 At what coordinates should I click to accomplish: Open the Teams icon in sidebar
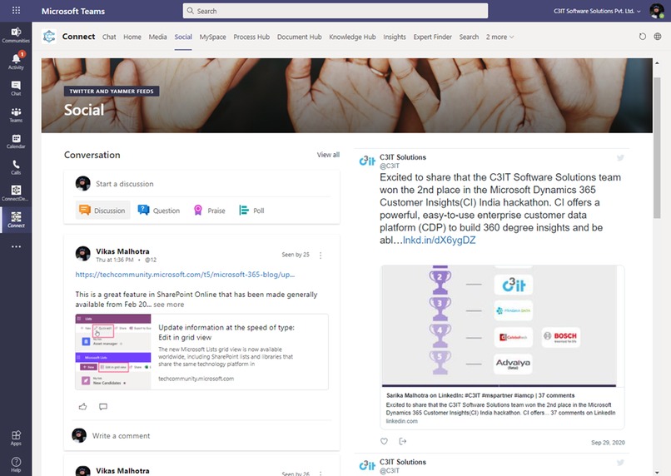16,114
